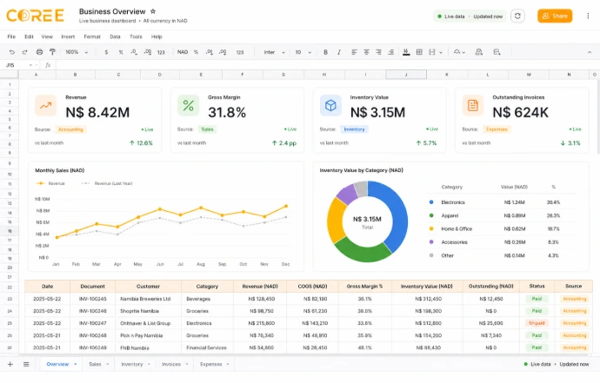Expand the merge cells dropdown arrow

pyautogui.click(x=441, y=52)
